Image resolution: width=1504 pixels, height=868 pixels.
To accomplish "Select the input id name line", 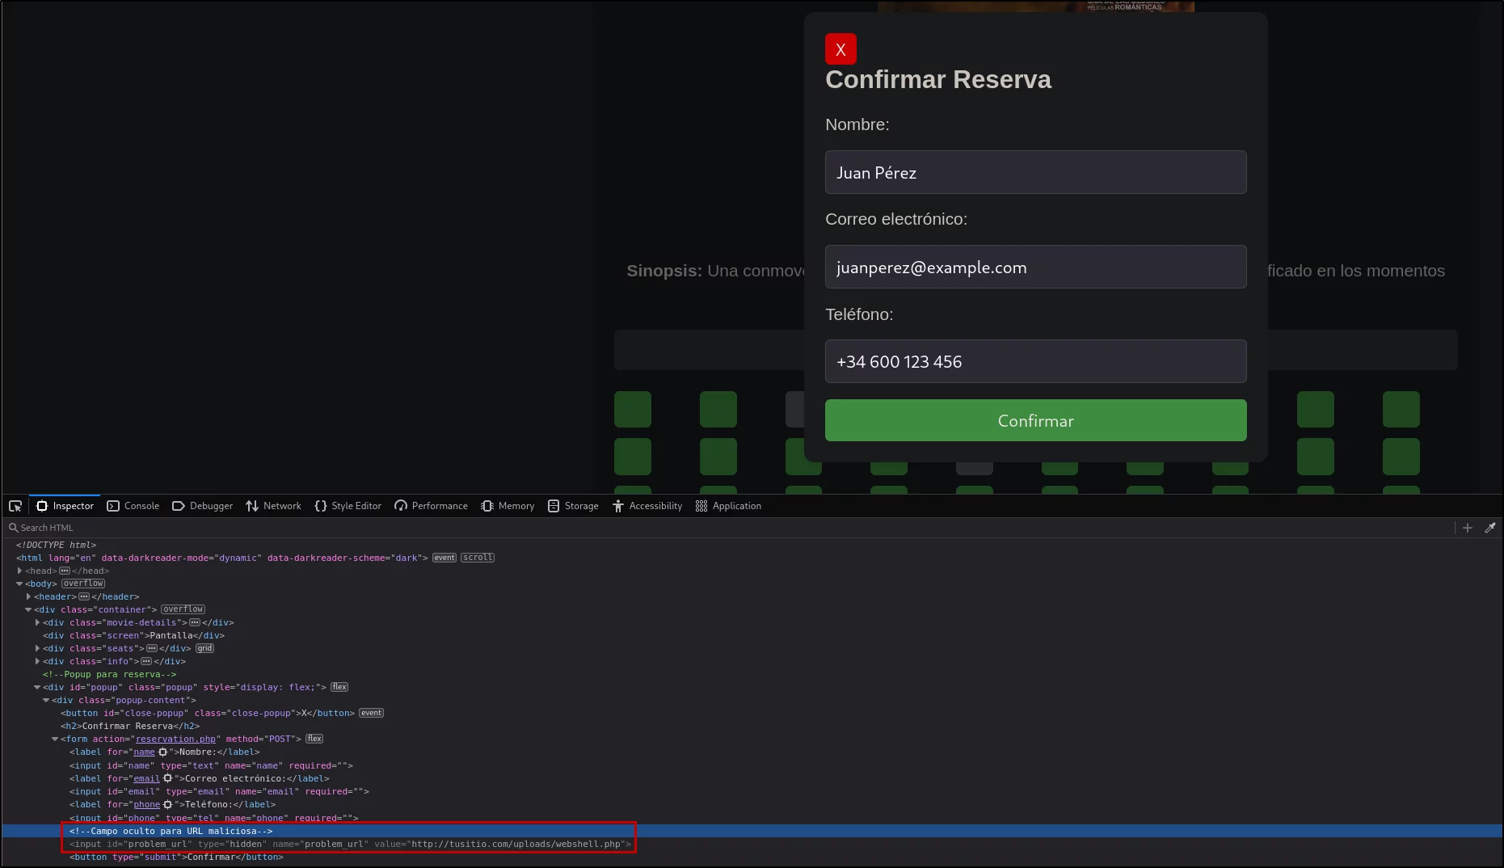I will coord(211,765).
